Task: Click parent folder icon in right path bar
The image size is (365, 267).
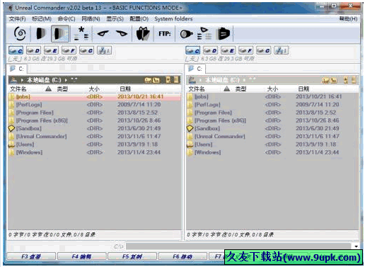Action: [x=333, y=81]
